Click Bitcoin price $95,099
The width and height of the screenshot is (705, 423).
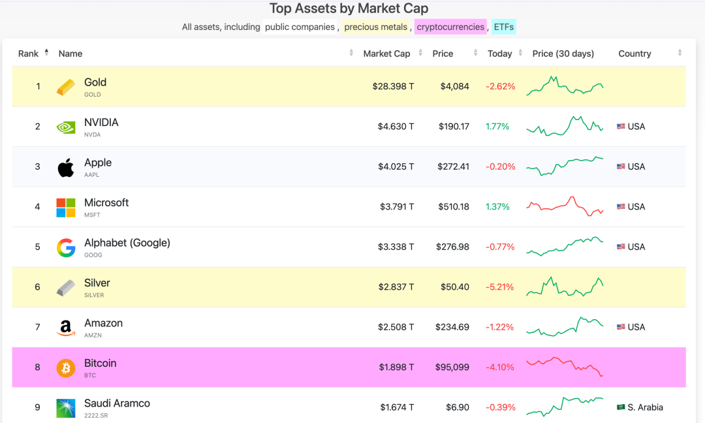[x=452, y=368]
